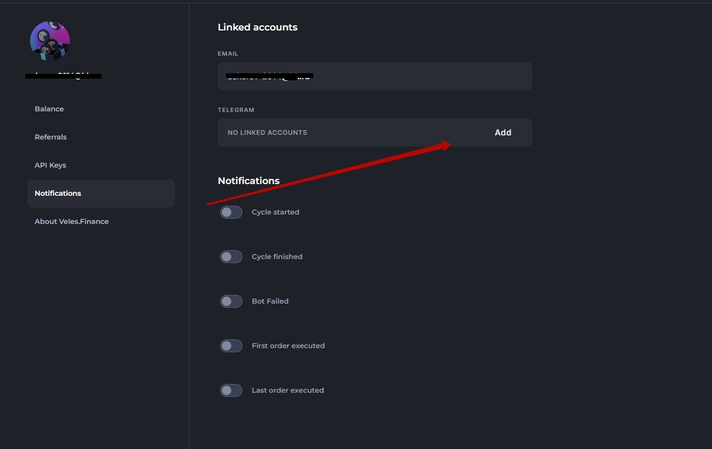
Task: Open the Balance section
Action: click(x=49, y=108)
